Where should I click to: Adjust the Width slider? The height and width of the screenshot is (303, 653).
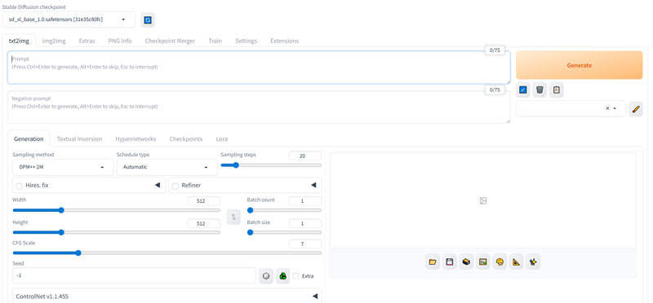tap(116, 210)
